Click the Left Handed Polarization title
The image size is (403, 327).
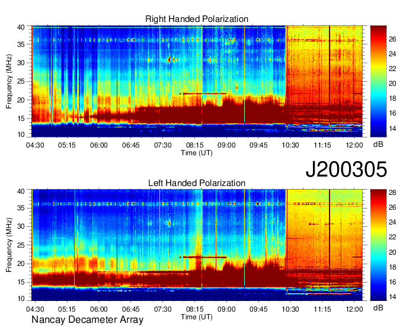click(197, 183)
